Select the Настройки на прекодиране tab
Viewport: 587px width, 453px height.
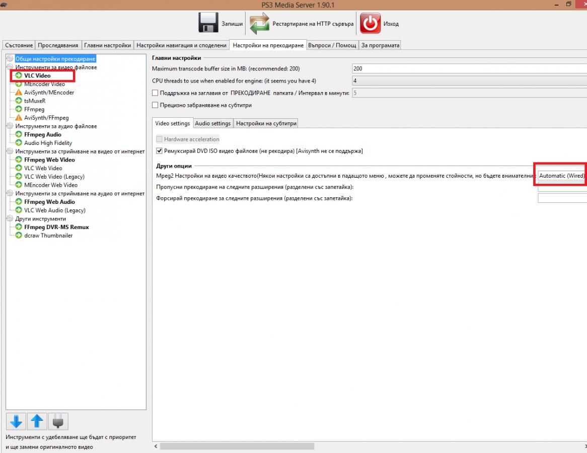point(268,45)
